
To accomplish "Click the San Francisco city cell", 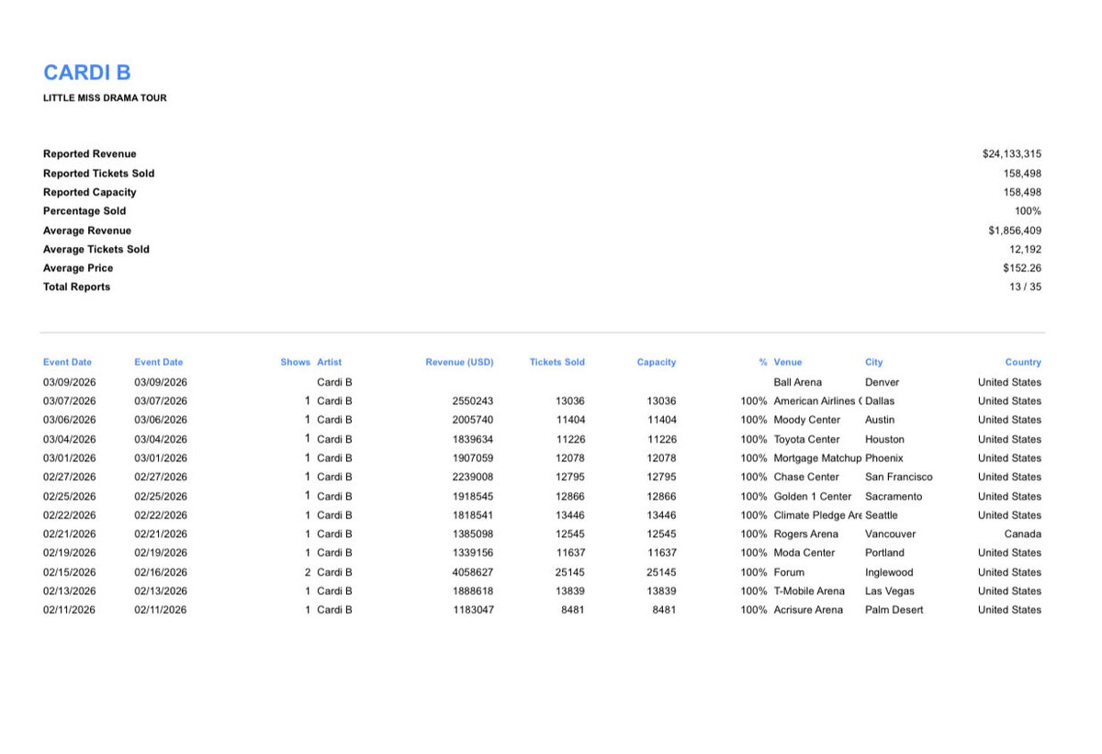I will coord(899,477).
